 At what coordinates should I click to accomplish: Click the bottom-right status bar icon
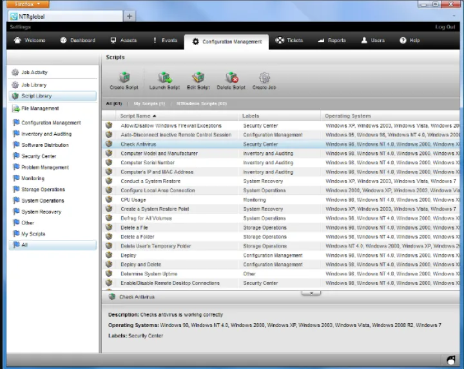pyautogui.click(x=451, y=360)
